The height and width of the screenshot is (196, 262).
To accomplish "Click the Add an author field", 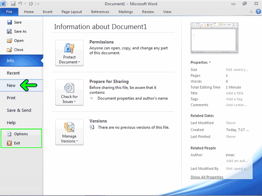I will (x=237, y=161).
